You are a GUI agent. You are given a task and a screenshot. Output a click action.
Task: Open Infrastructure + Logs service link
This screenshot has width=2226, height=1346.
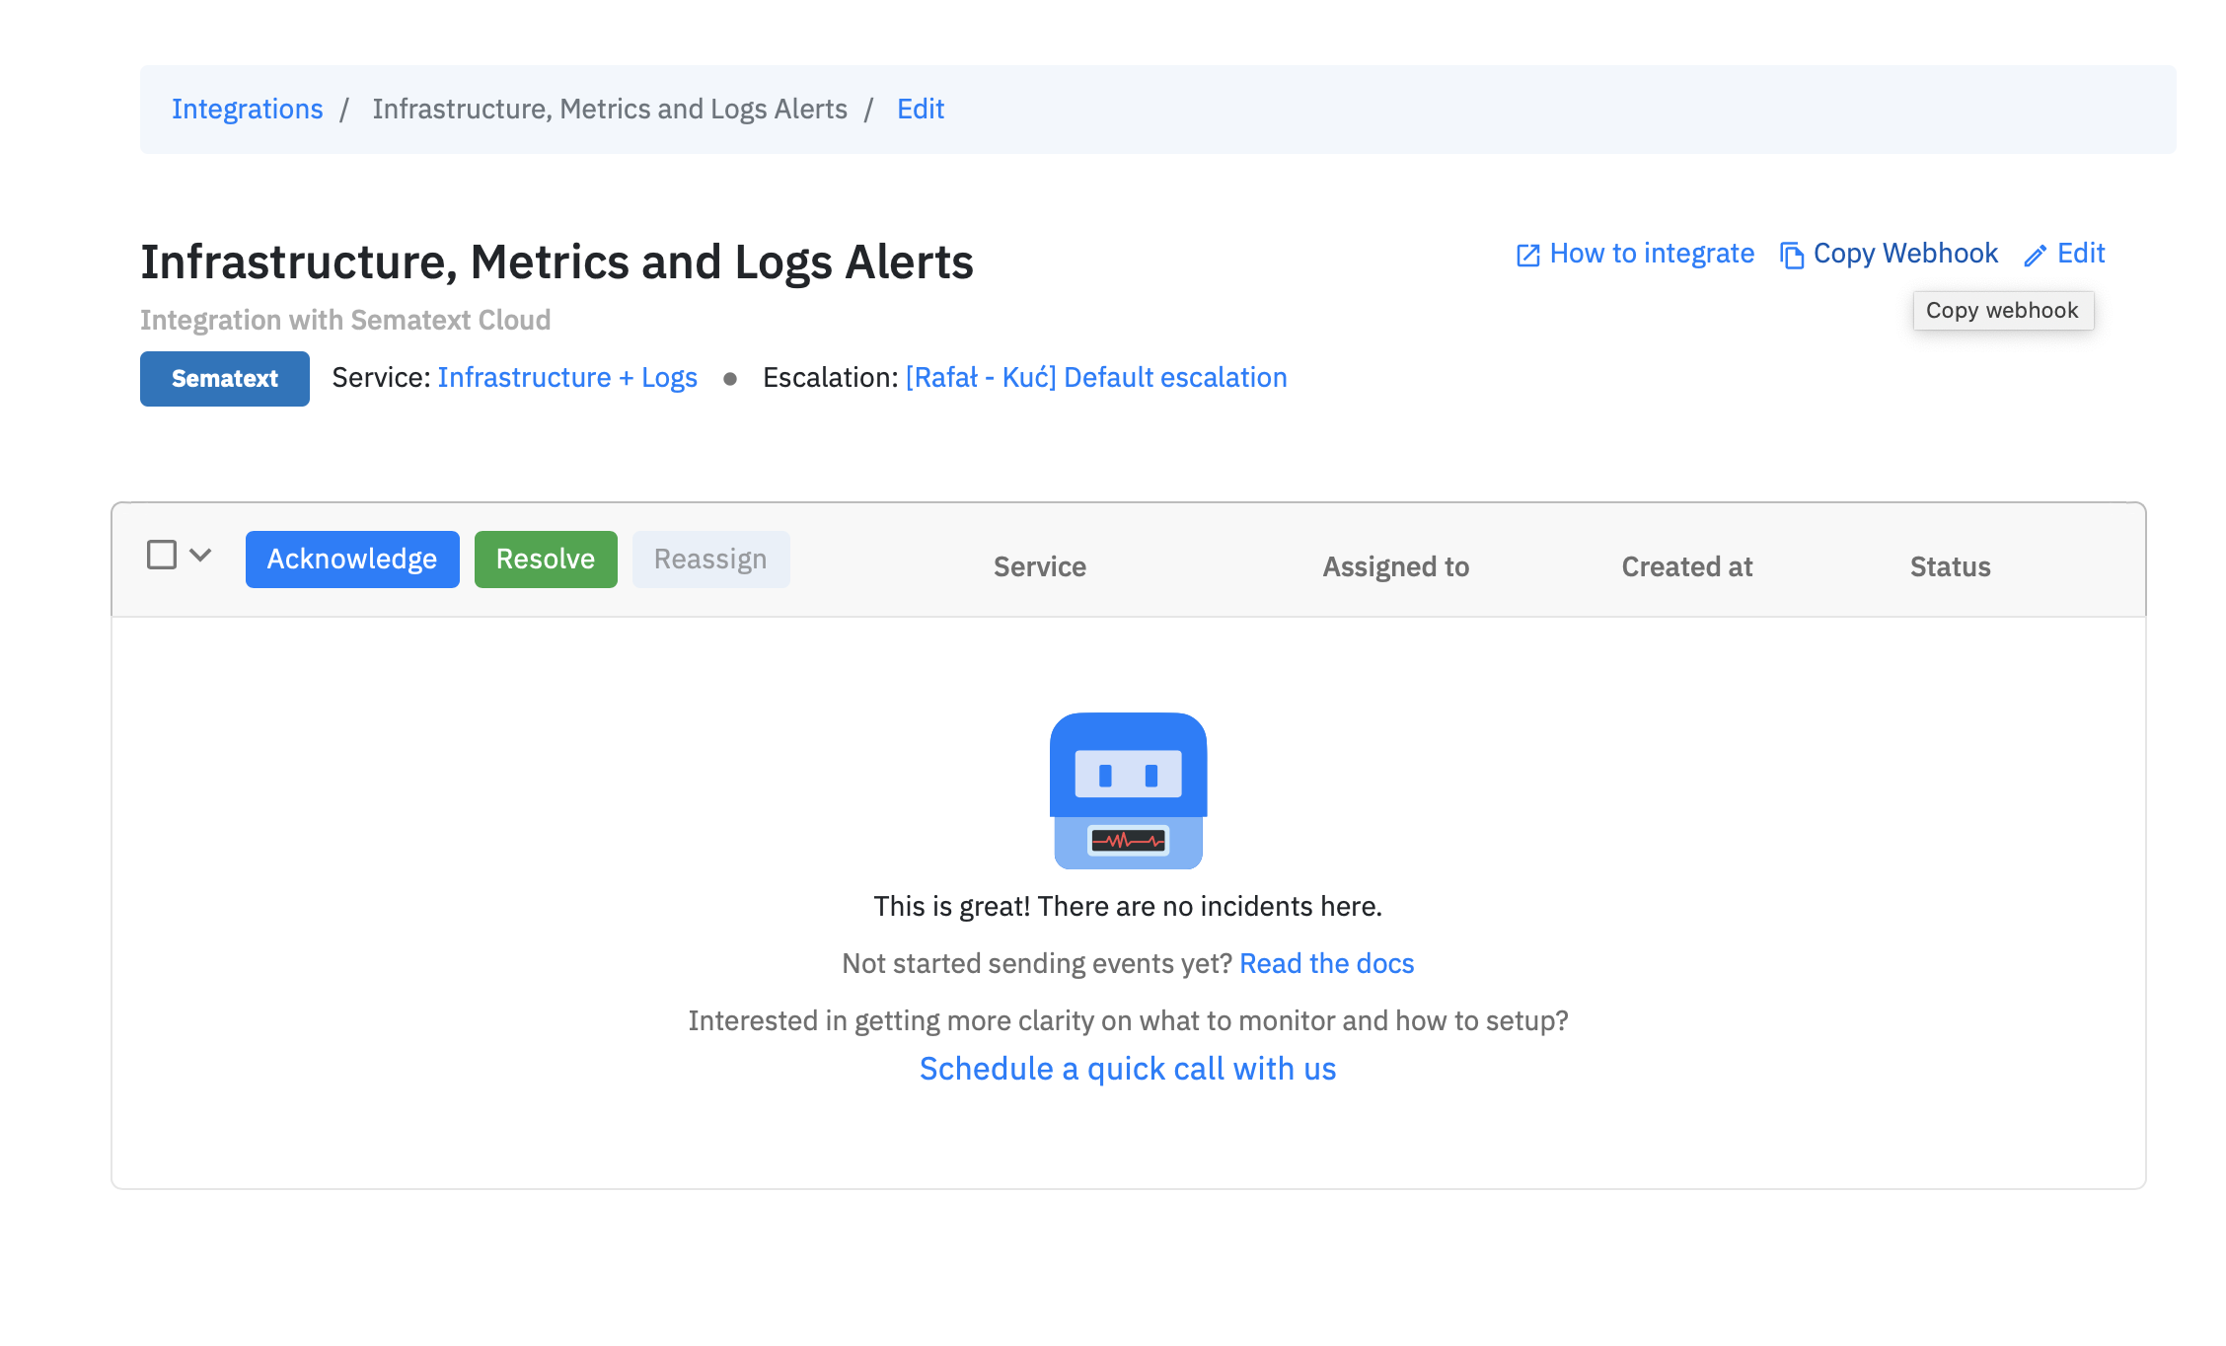pyautogui.click(x=569, y=379)
